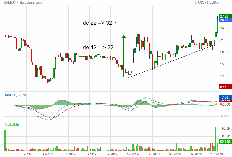The image size is (232, 157).
Task: Click the -2.000 MACD axis label
Action: tap(225, 116)
